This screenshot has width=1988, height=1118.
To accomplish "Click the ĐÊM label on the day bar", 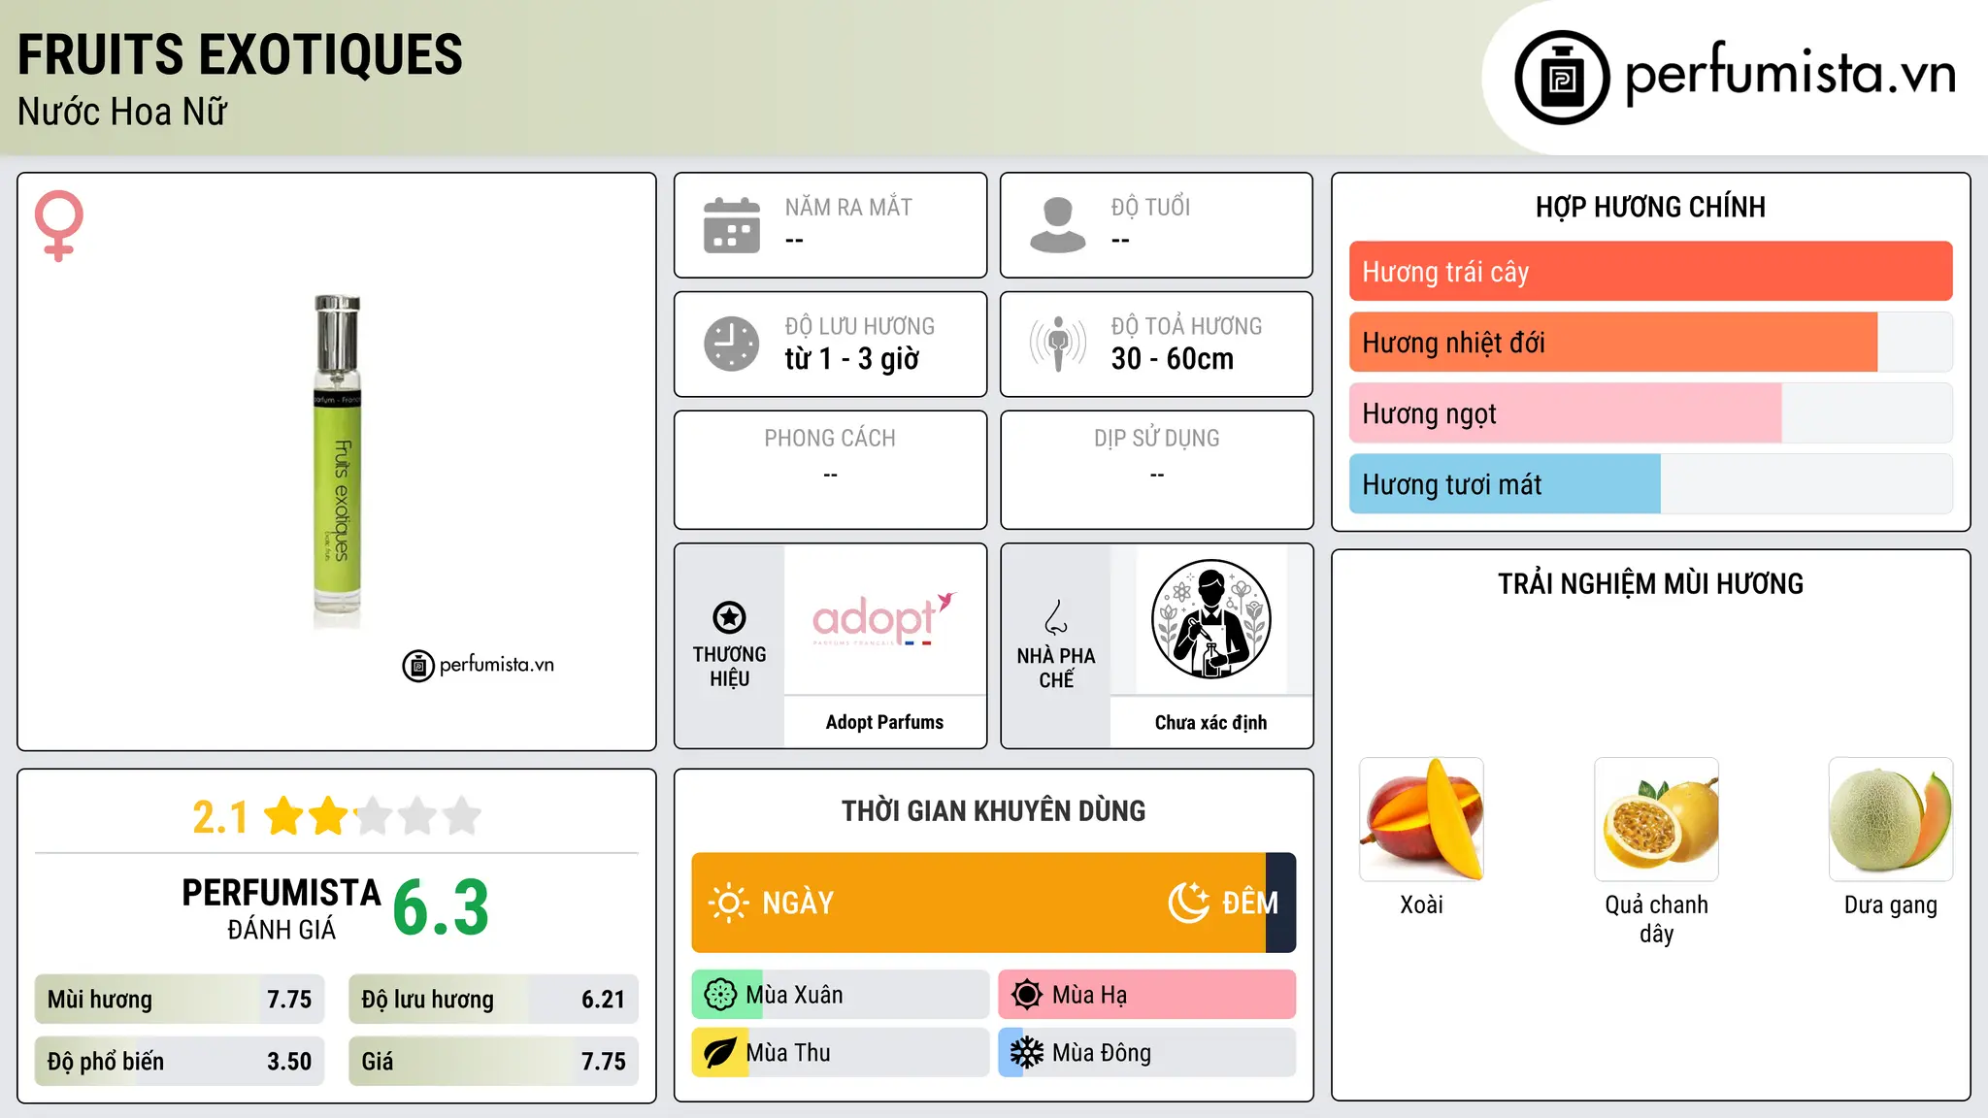I will [x=1250, y=904].
